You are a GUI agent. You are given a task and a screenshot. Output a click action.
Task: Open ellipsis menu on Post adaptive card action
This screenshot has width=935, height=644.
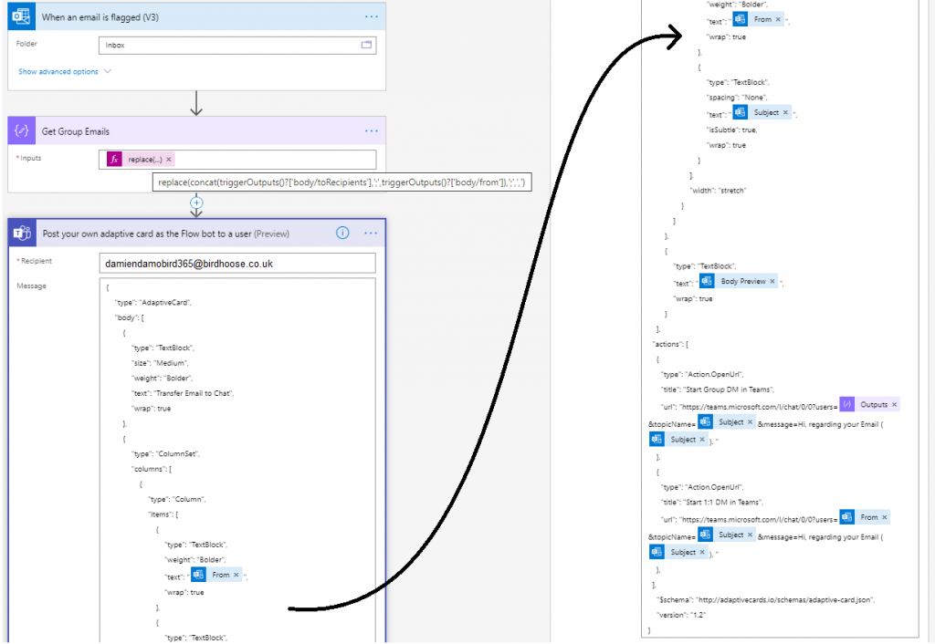(x=371, y=234)
